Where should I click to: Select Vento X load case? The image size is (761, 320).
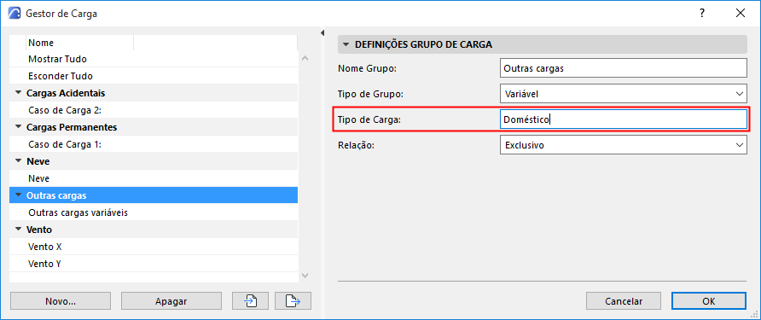[x=154, y=247]
